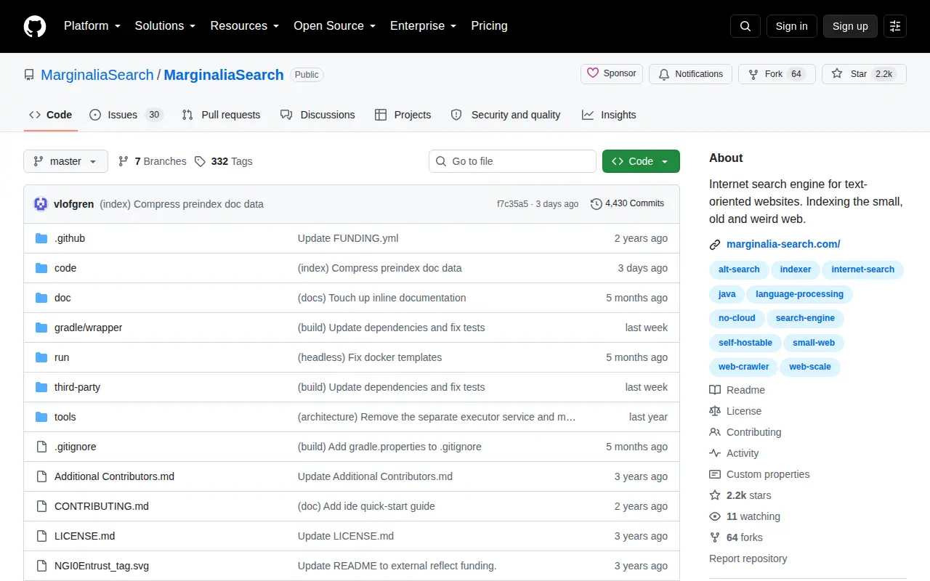930x581 pixels.
Task: Open the 4,430 Commits link
Action: pyautogui.click(x=628, y=203)
